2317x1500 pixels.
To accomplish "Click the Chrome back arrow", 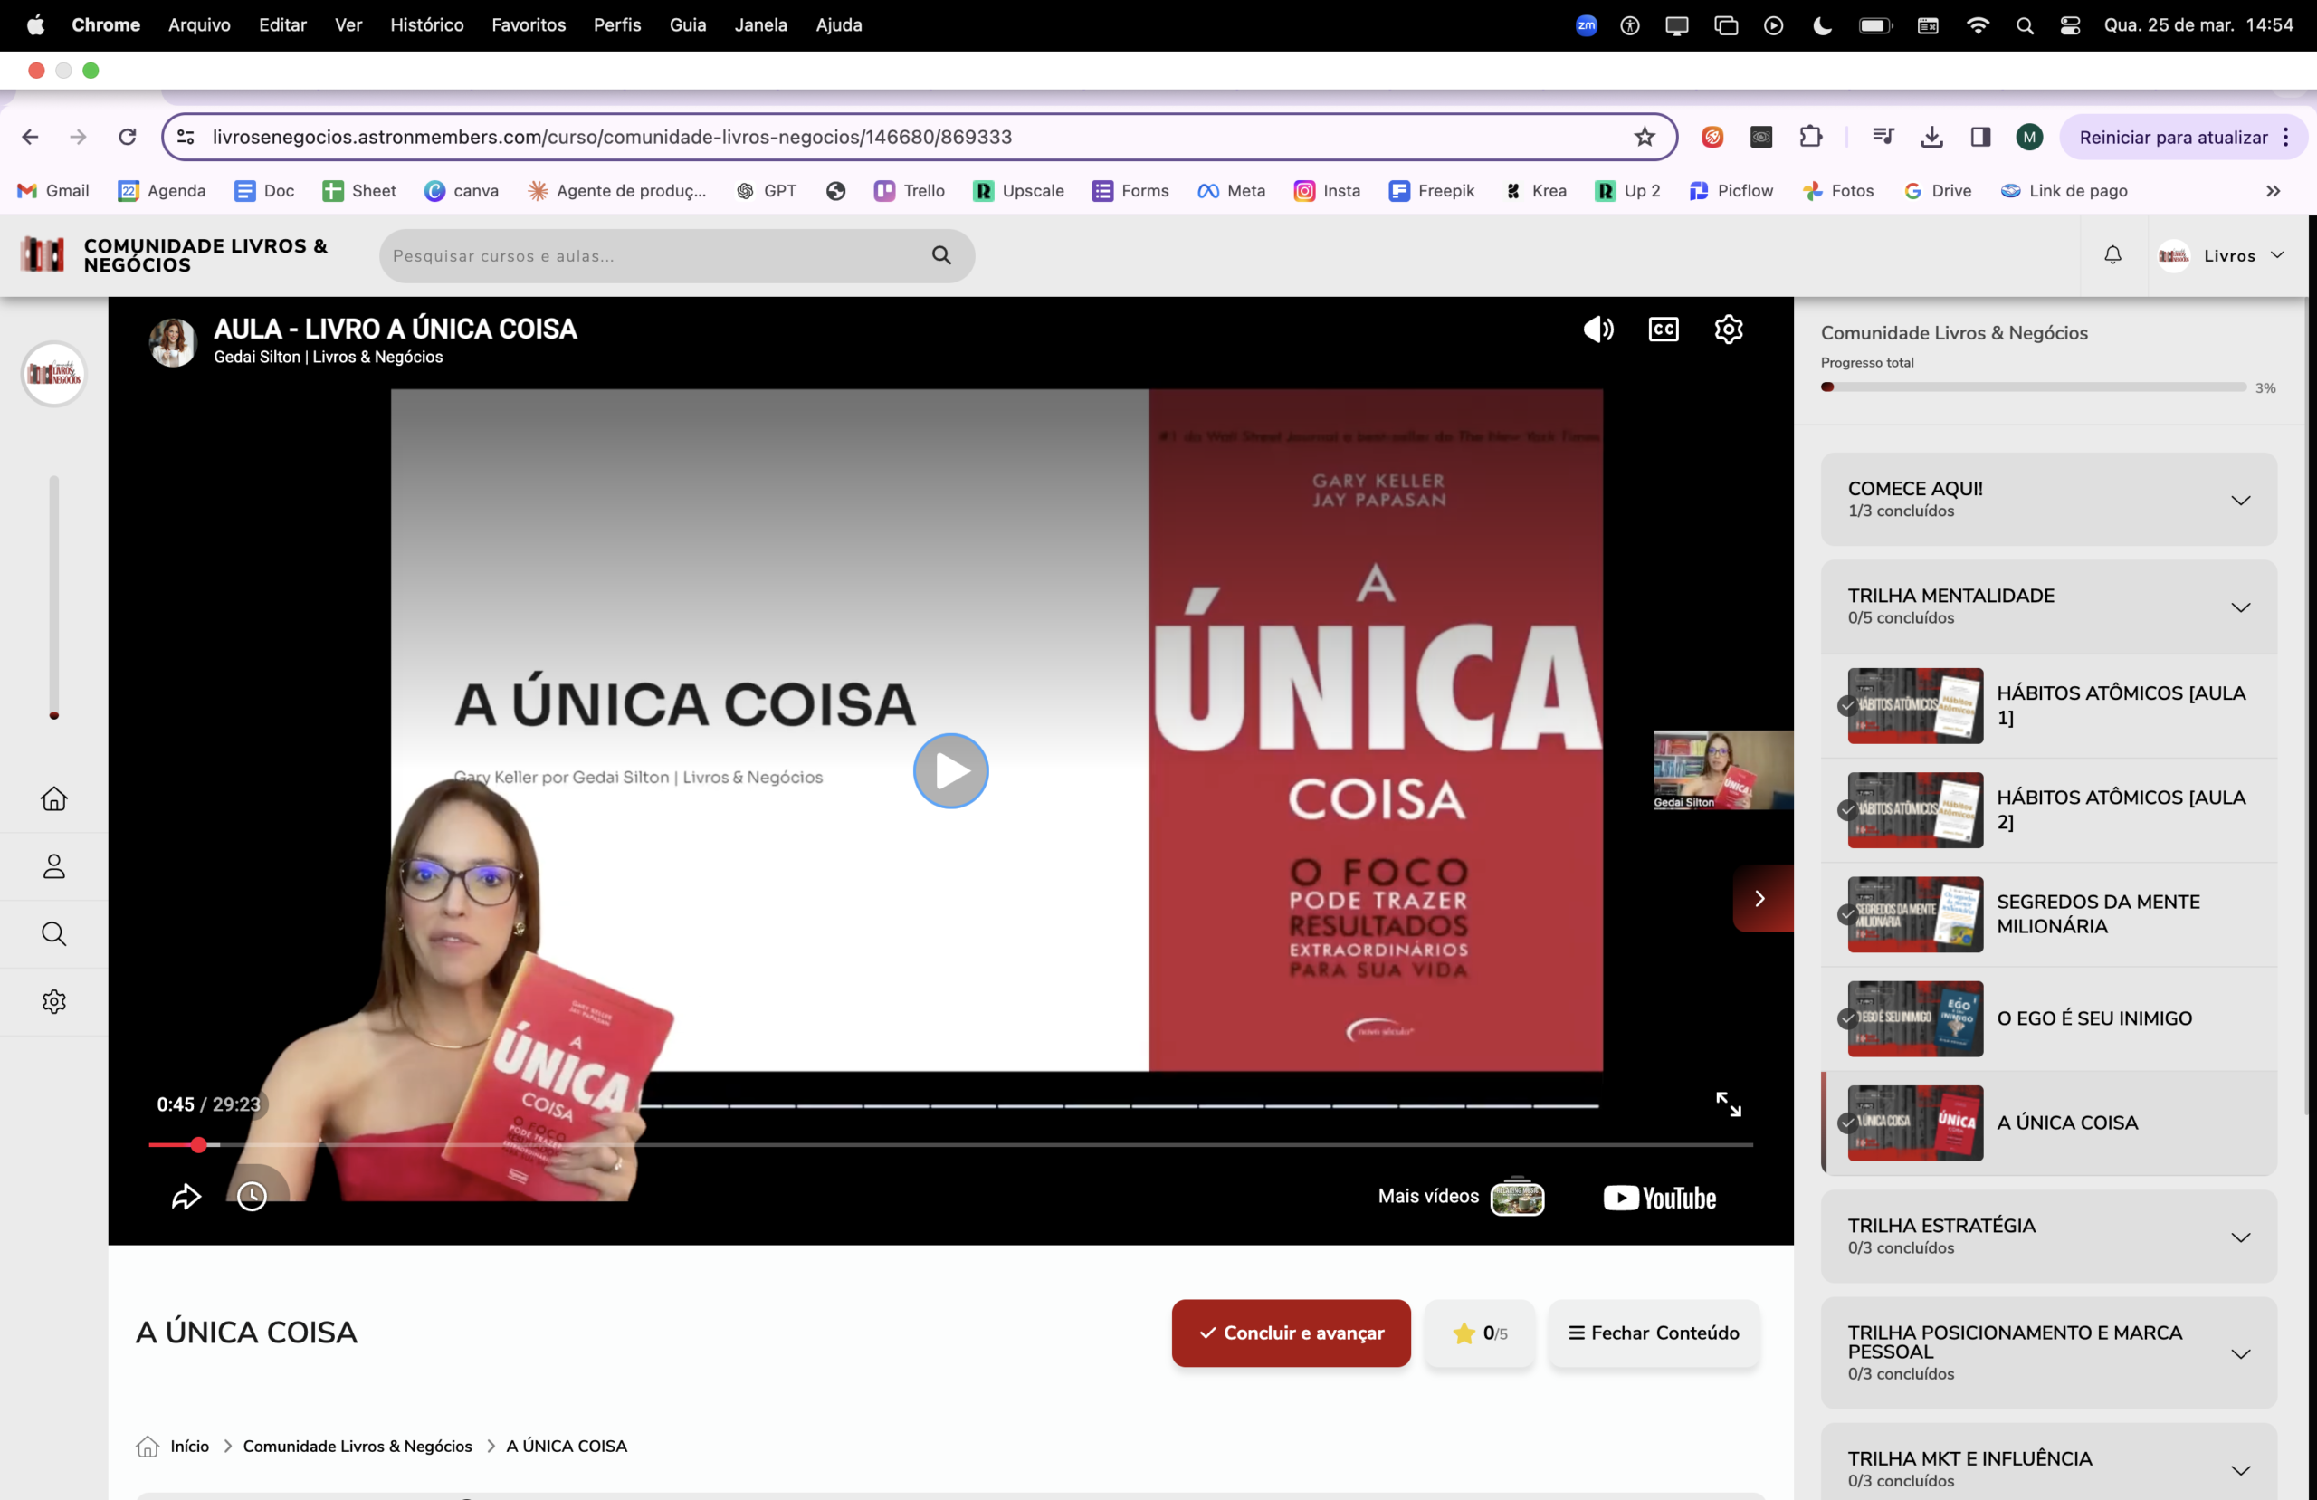I will coord(30,137).
